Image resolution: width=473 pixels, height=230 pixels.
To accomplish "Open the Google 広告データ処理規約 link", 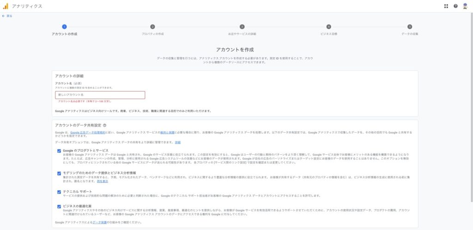I will (88, 133).
